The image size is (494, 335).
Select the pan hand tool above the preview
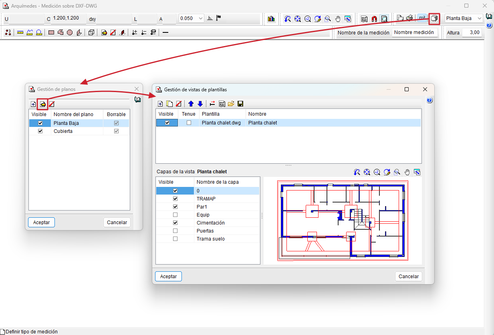(x=407, y=172)
